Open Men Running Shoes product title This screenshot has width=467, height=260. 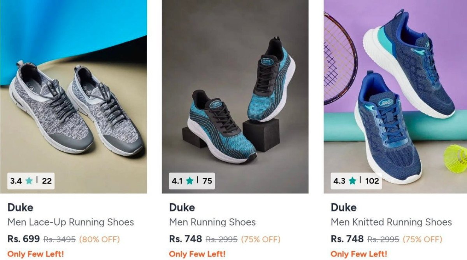[x=212, y=222]
